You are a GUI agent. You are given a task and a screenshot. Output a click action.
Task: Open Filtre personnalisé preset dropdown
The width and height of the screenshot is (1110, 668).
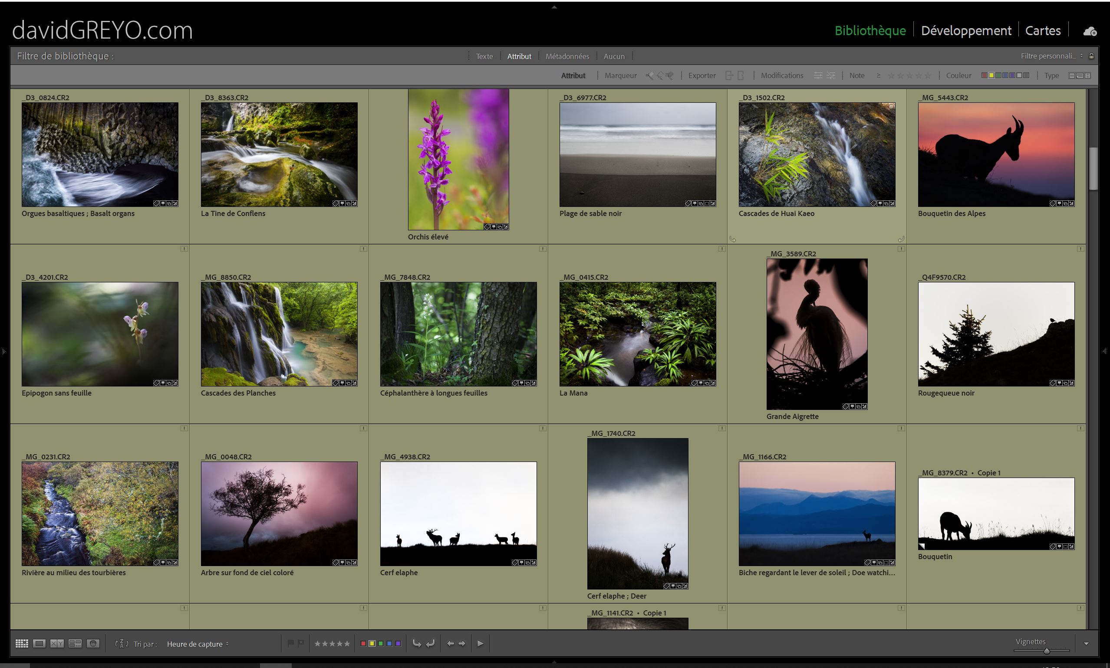tap(1052, 56)
